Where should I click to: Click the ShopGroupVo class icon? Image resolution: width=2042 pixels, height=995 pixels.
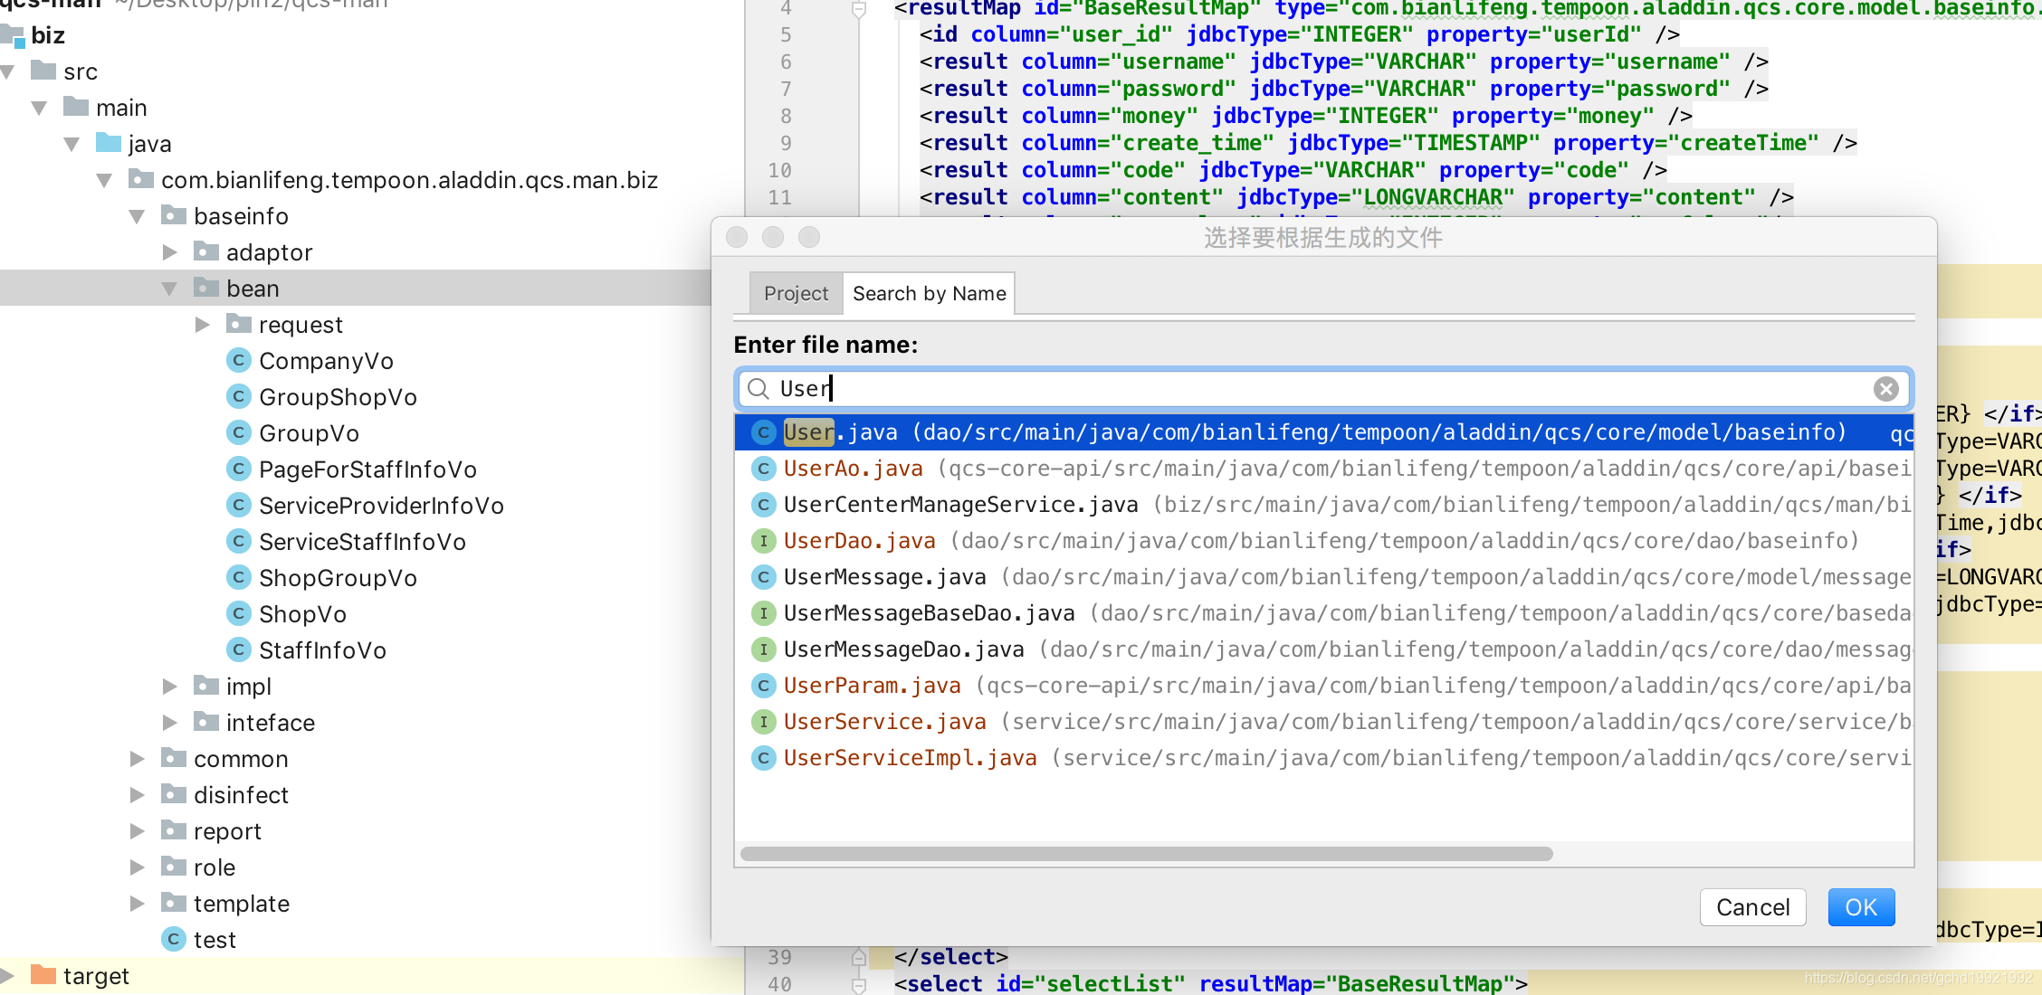pyautogui.click(x=238, y=577)
